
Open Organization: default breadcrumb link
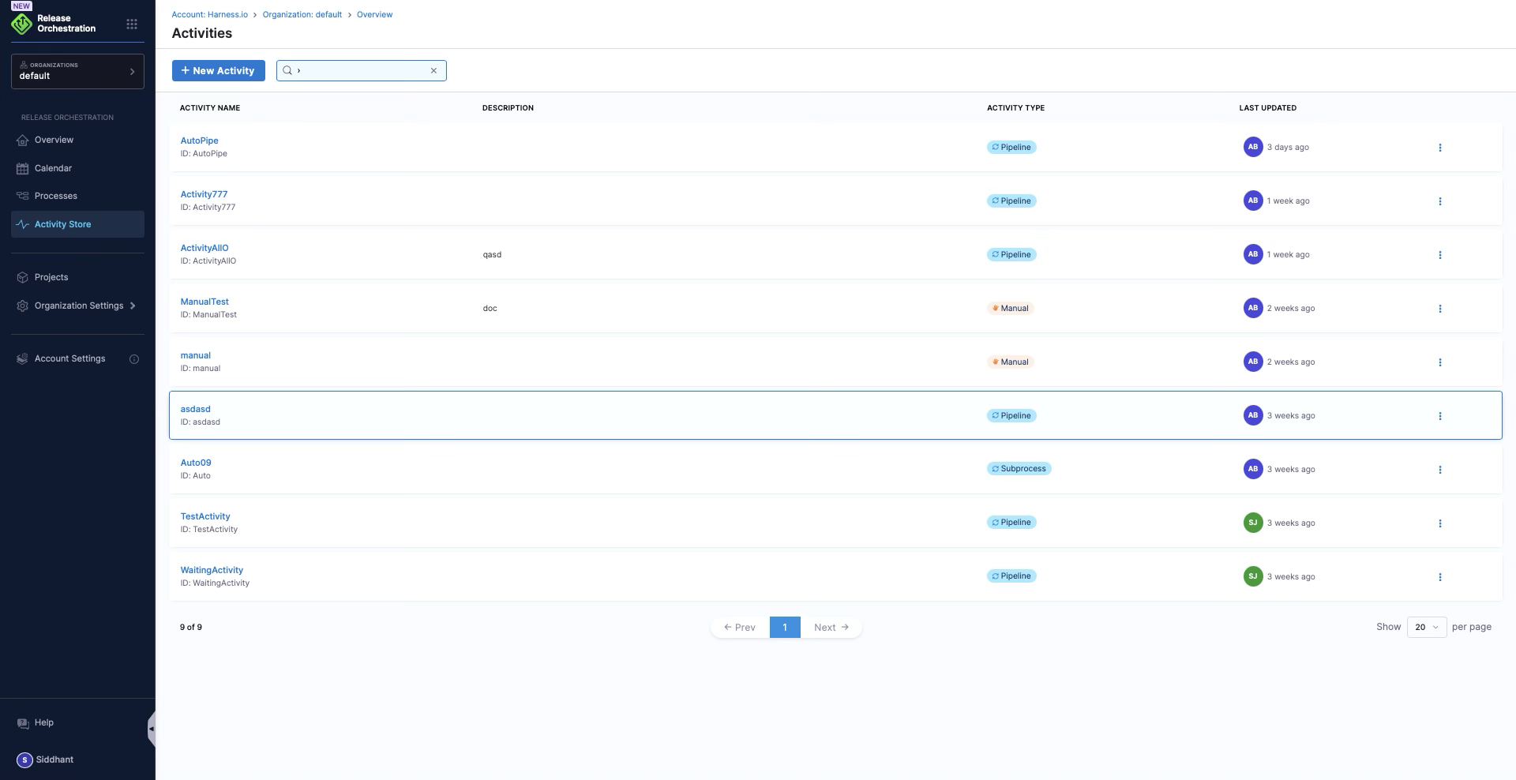302,14
